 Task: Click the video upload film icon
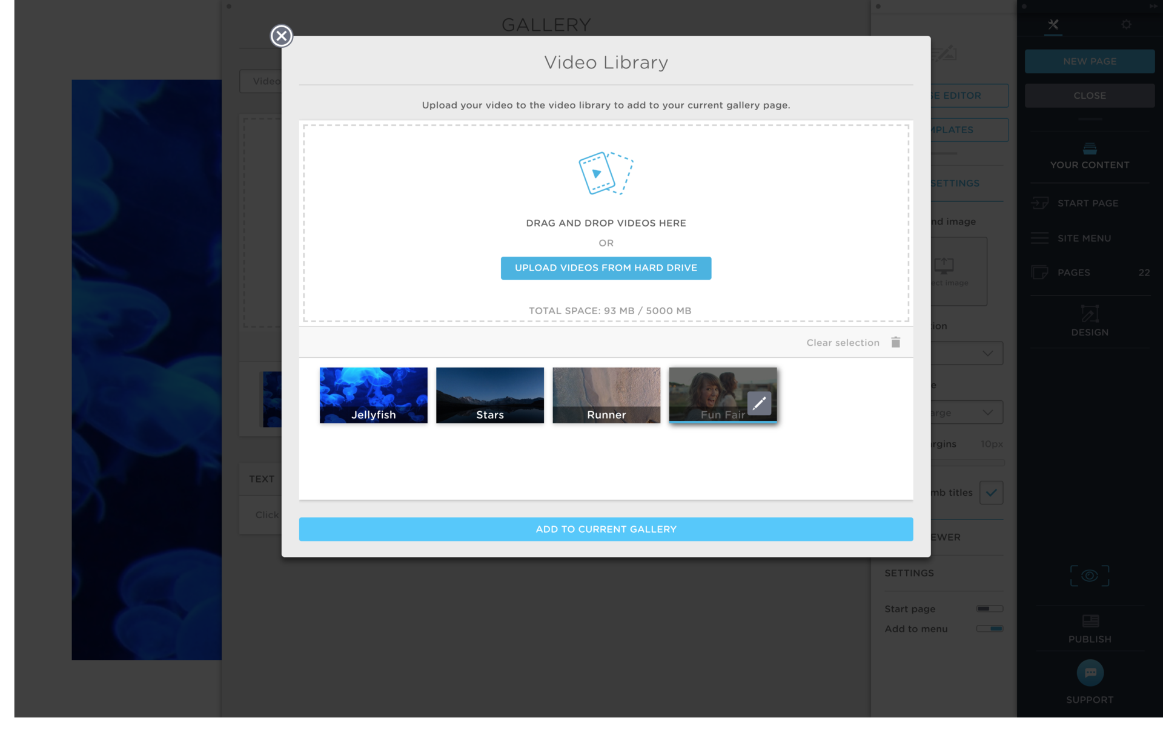(606, 173)
